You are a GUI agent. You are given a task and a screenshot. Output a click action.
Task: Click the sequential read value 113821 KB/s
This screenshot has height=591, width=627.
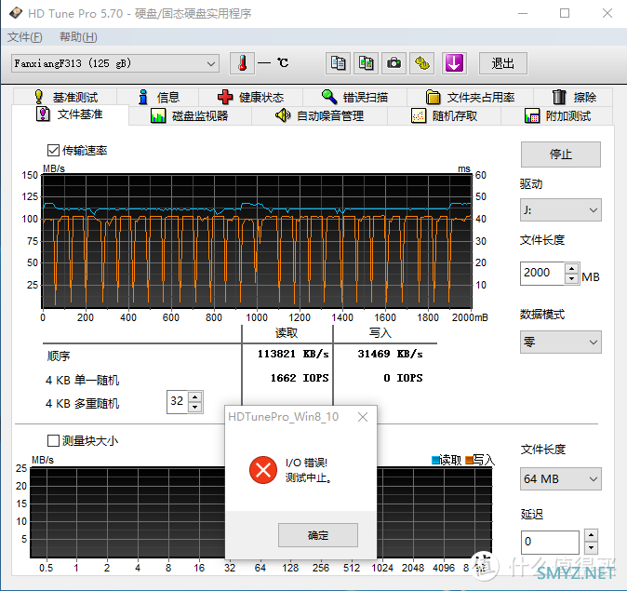pos(293,354)
